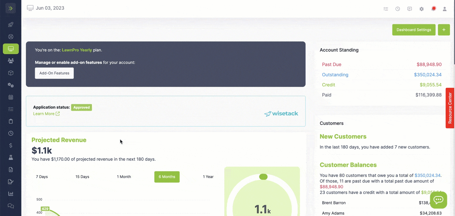Click the checklist icon in the top bar

coord(386,9)
